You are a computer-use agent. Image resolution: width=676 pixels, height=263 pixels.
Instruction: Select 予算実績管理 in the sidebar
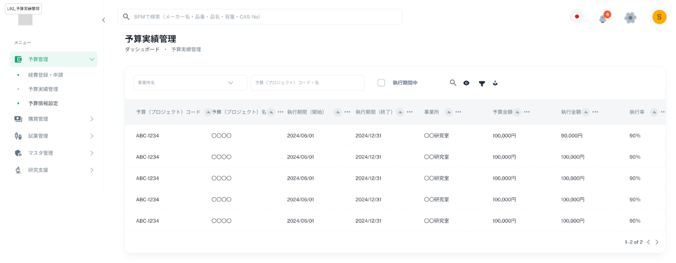[43, 89]
